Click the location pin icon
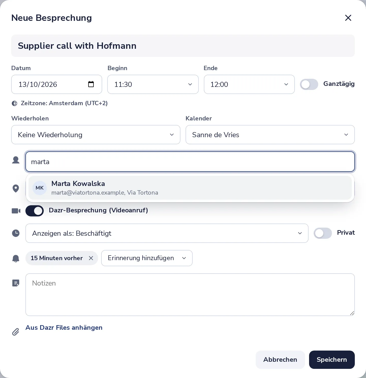366x378 pixels. pyautogui.click(x=16, y=188)
